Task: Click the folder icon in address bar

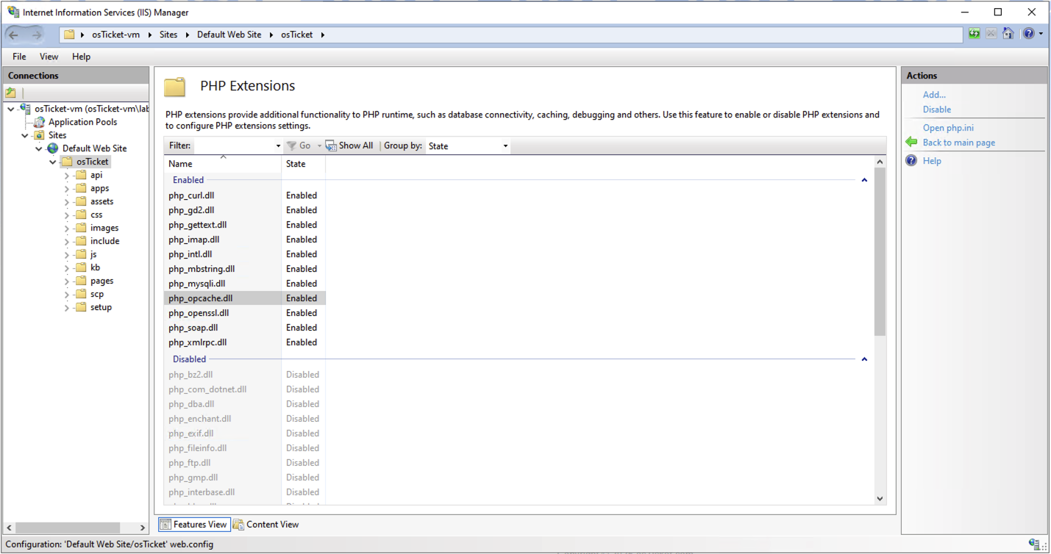Action: click(69, 35)
